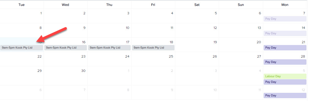Open the Pay Day event on Monday 12
The width and height of the screenshot is (309, 101).
(x=285, y=95)
